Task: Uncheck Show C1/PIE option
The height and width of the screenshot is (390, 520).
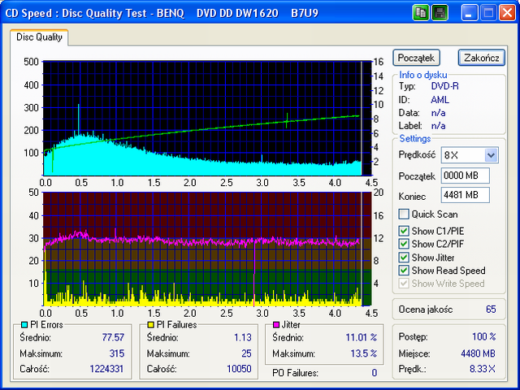Action: 404,231
